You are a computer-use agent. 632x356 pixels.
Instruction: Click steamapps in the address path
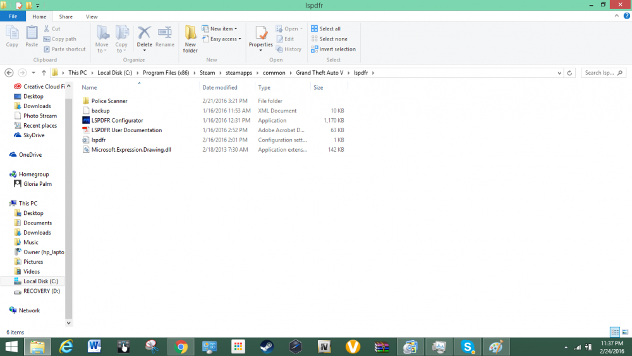239,73
